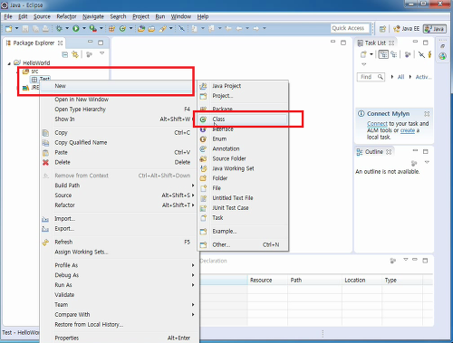Open the Refactor menu
Viewport: 453px width, 343px height.
pyautogui.click(x=66, y=16)
